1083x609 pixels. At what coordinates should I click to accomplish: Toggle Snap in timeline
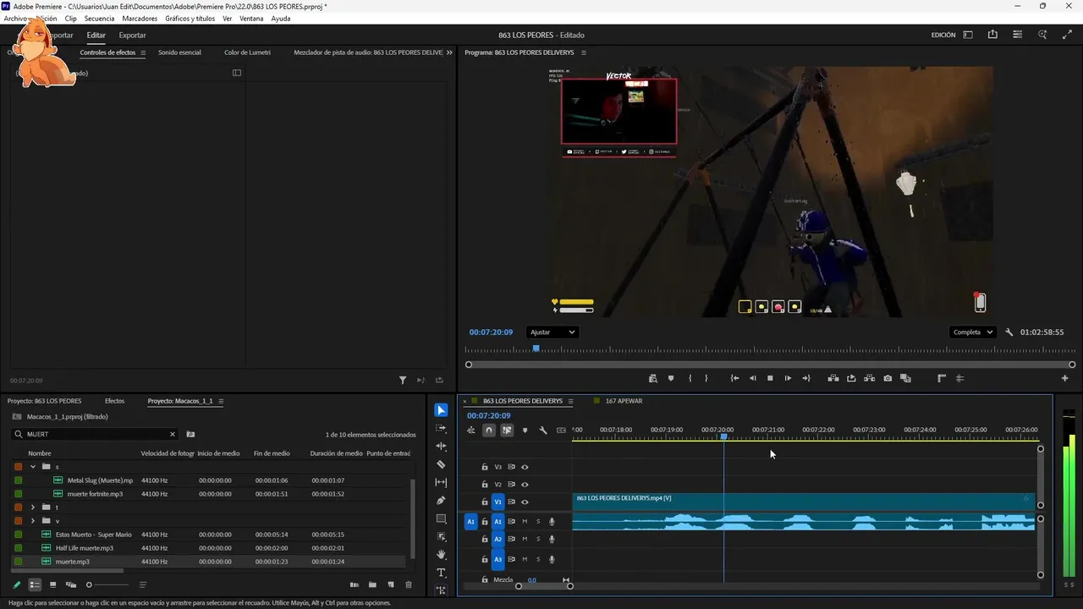(489, 431)
